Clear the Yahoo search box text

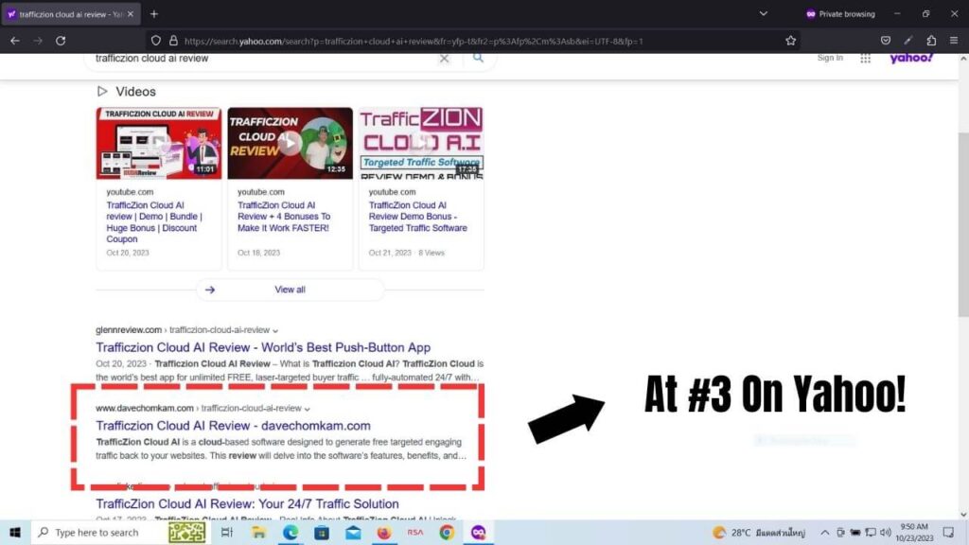444,59
